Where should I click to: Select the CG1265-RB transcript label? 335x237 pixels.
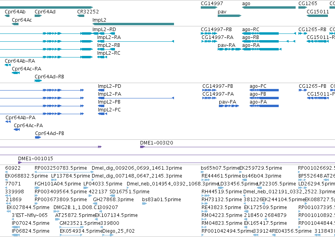tap(312, 29)
